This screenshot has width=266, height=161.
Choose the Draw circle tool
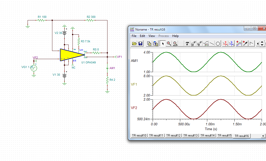(x=218, y=44)
